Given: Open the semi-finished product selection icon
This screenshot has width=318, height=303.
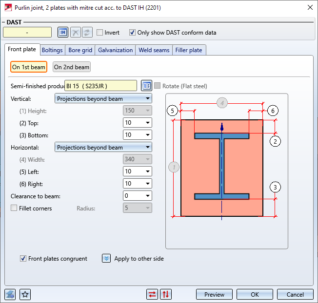Looking at the screenshot, I should click(146, 86).
